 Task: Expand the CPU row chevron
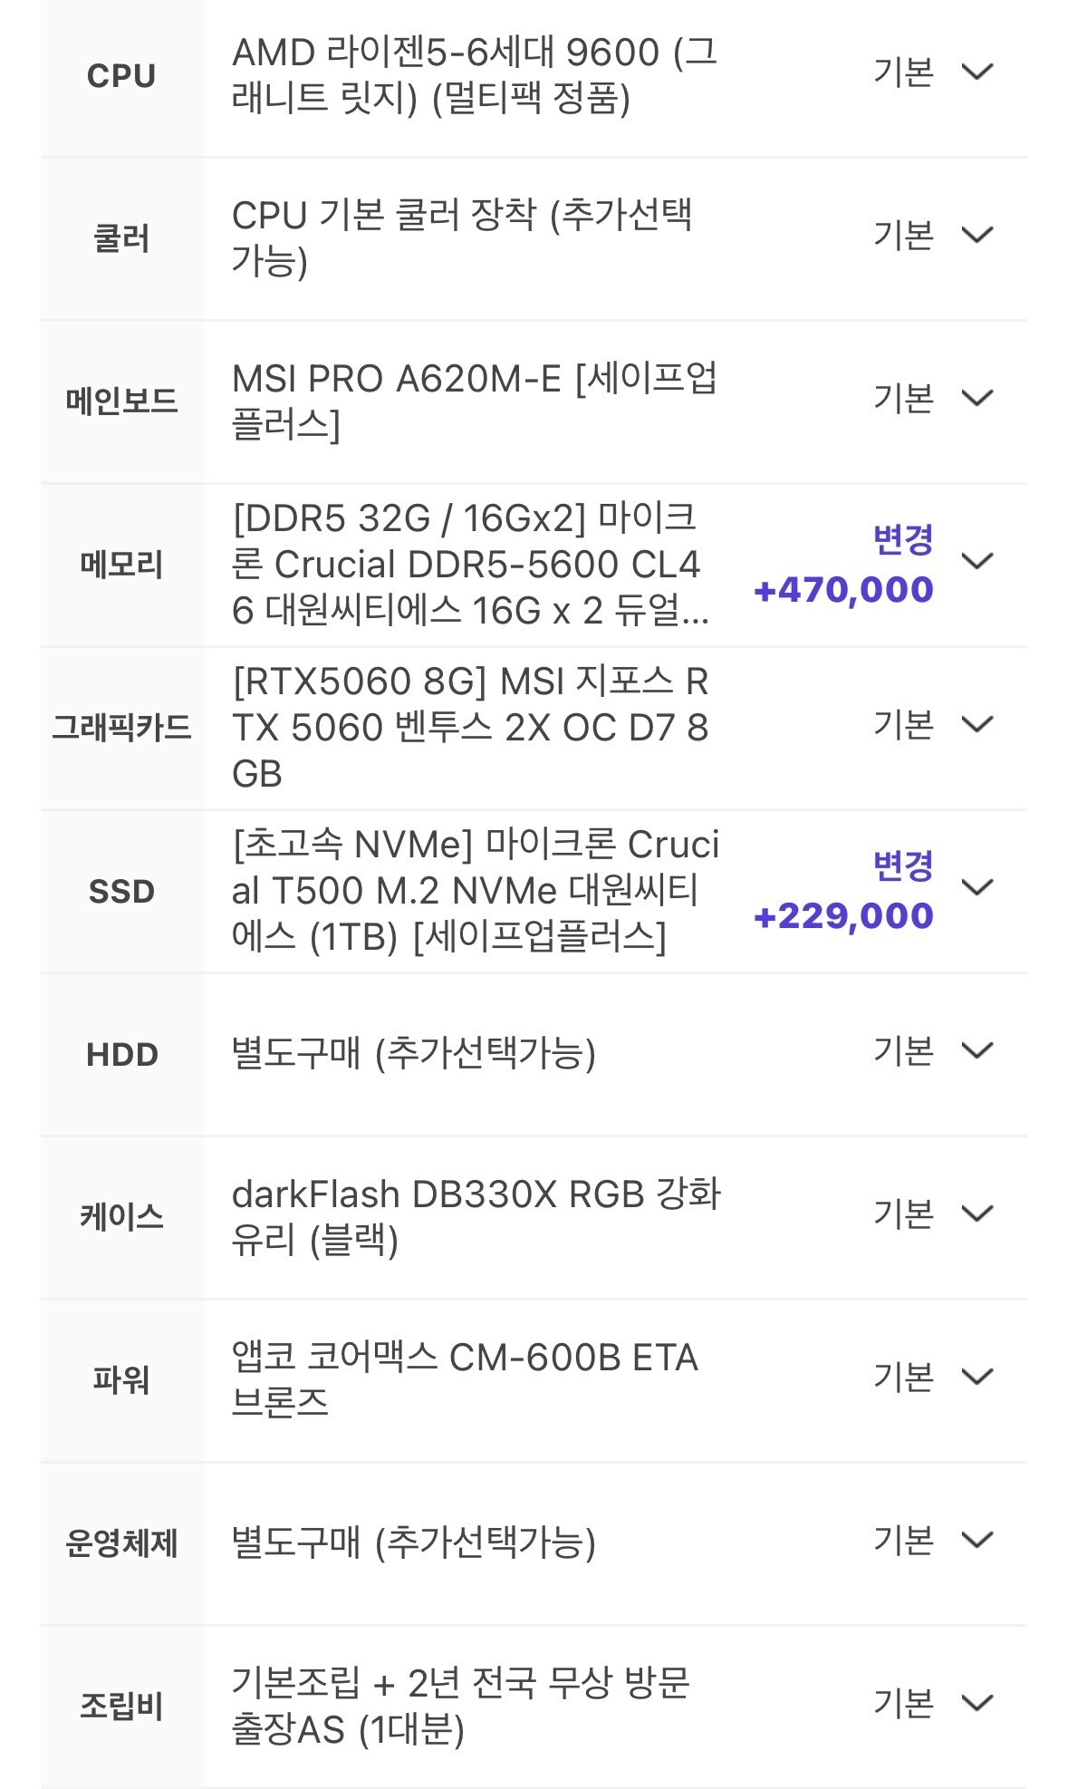pyautogui.click(x=977, y=72)
